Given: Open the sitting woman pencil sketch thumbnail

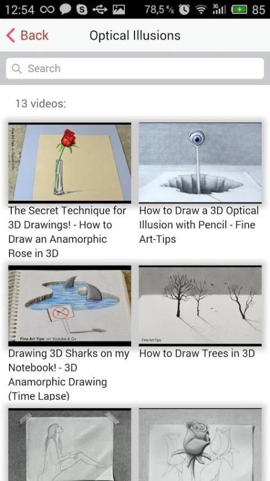Looking at the screenshot, I should click(x=70, y=444).
